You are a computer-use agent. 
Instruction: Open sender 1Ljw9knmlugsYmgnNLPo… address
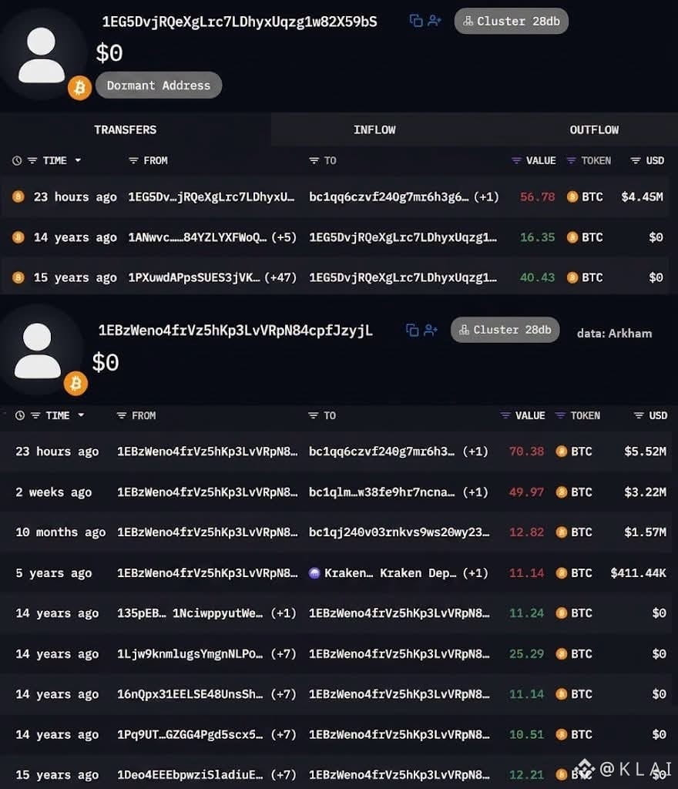pyautogui.click(x=190, y=653)
